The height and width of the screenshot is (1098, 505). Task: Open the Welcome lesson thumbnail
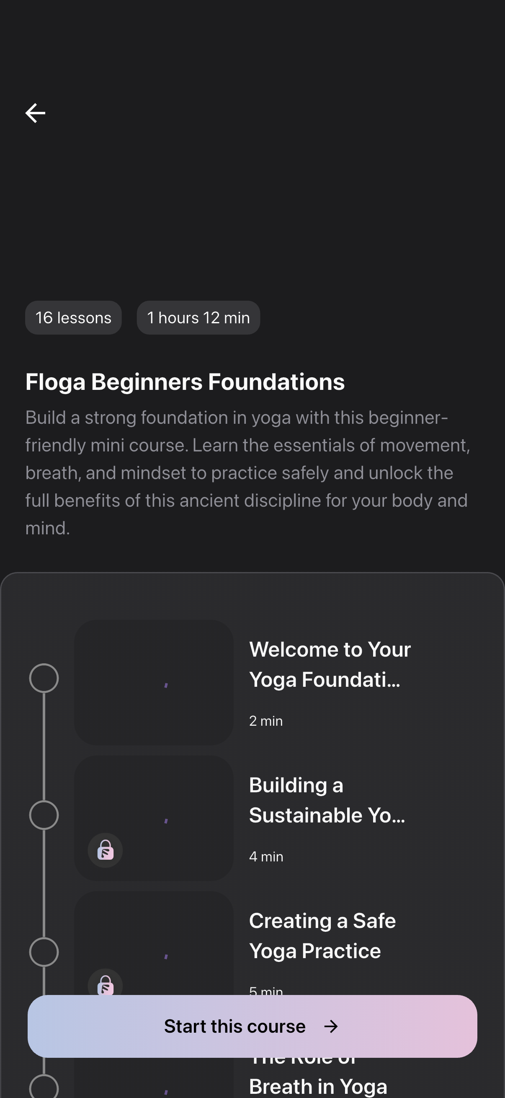[x=154, y=683]
